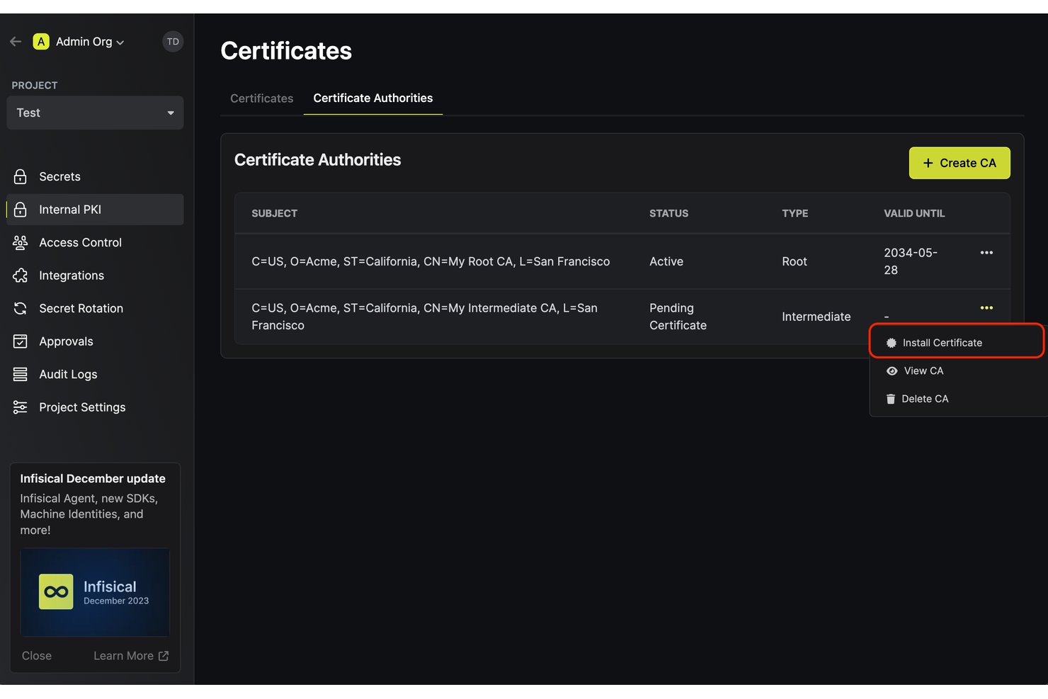Click the Secret Rotation arrows icon
The width and height of the screenshot is (1048, 699).
(21, 308)
